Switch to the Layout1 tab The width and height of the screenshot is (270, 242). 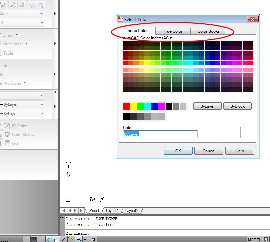112,210
